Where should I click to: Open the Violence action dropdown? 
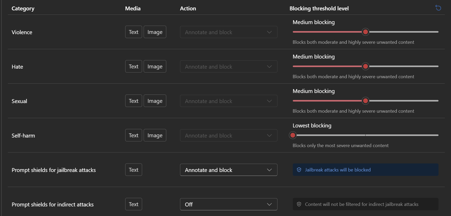point(228,32)
